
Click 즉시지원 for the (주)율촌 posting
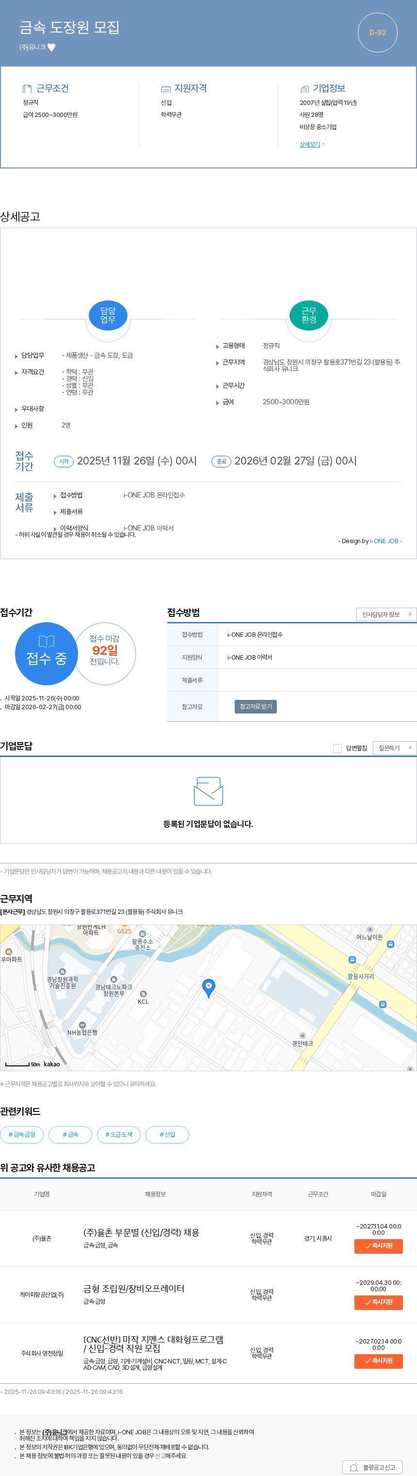tap(378, 1245)
